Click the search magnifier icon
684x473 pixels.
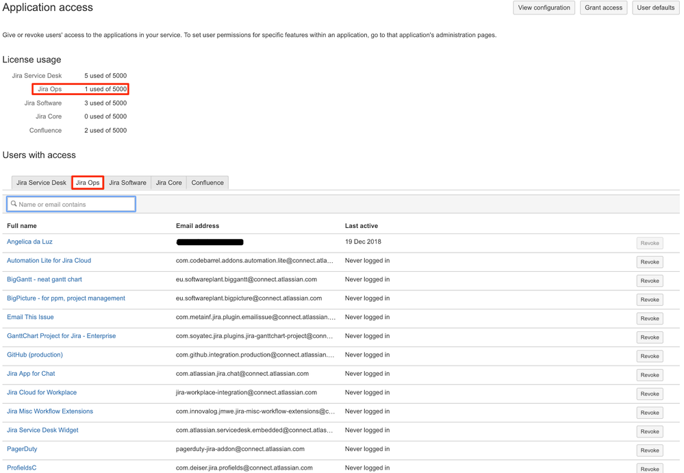pyautogui.click(x=13, y=203)
